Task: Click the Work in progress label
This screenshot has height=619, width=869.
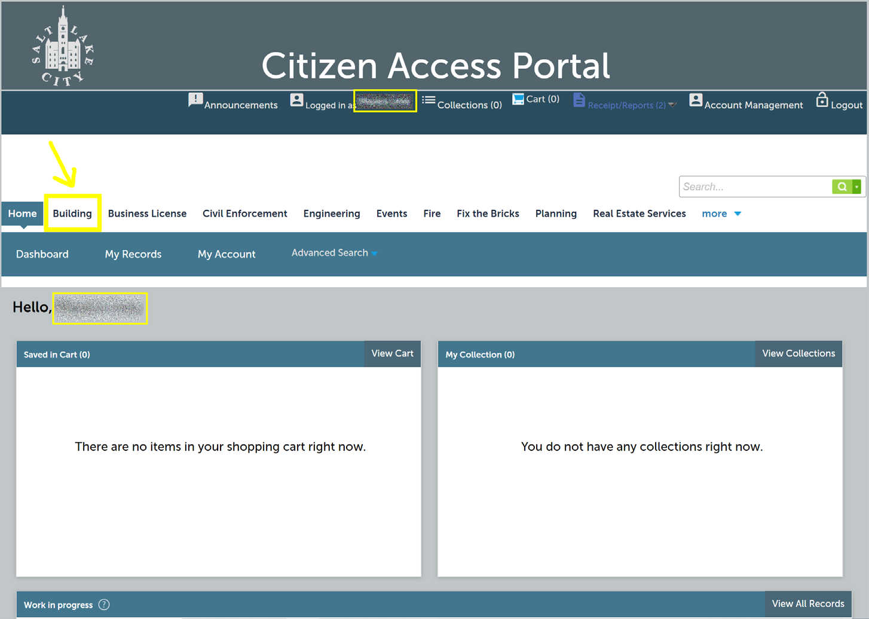Action: [x=58, y=605]
